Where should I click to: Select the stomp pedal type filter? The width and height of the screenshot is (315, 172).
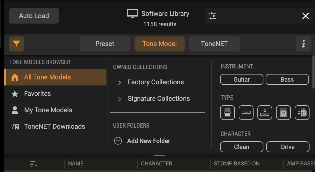[x=227, y=113]
